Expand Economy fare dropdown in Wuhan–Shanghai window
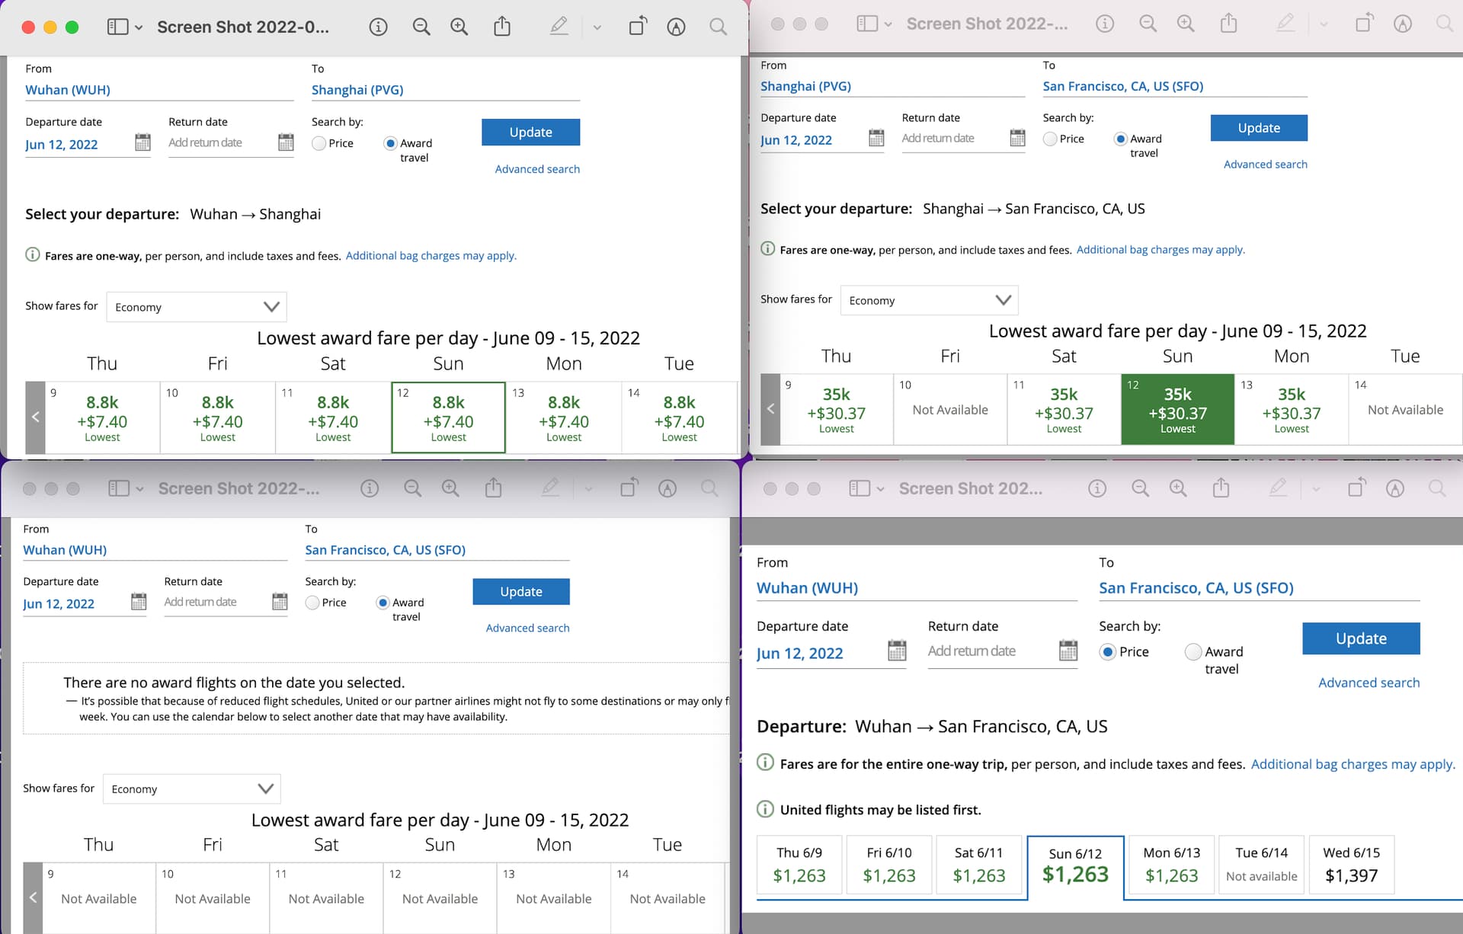Image resolution: width=1463 pixels, height=934 pixels. coord(197,307)
